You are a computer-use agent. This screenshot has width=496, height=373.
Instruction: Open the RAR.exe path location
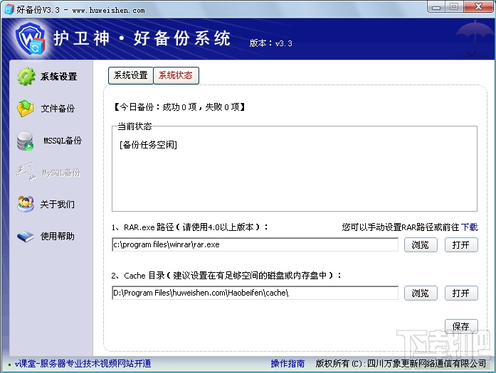[461, 245]
